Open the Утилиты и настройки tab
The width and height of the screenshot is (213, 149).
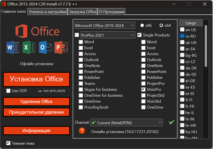point(48,12)
